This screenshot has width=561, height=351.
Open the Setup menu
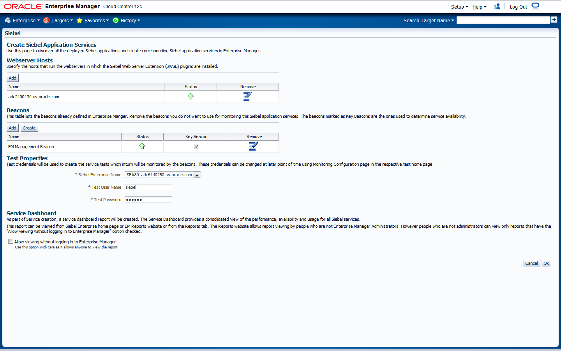tap(459, 7)
